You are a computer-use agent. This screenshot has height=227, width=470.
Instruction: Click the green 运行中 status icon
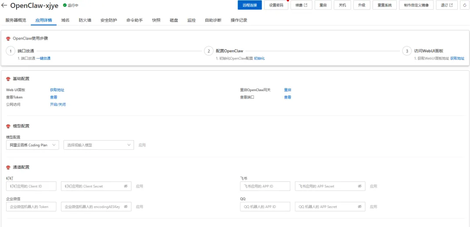click(x=65, y=5)
